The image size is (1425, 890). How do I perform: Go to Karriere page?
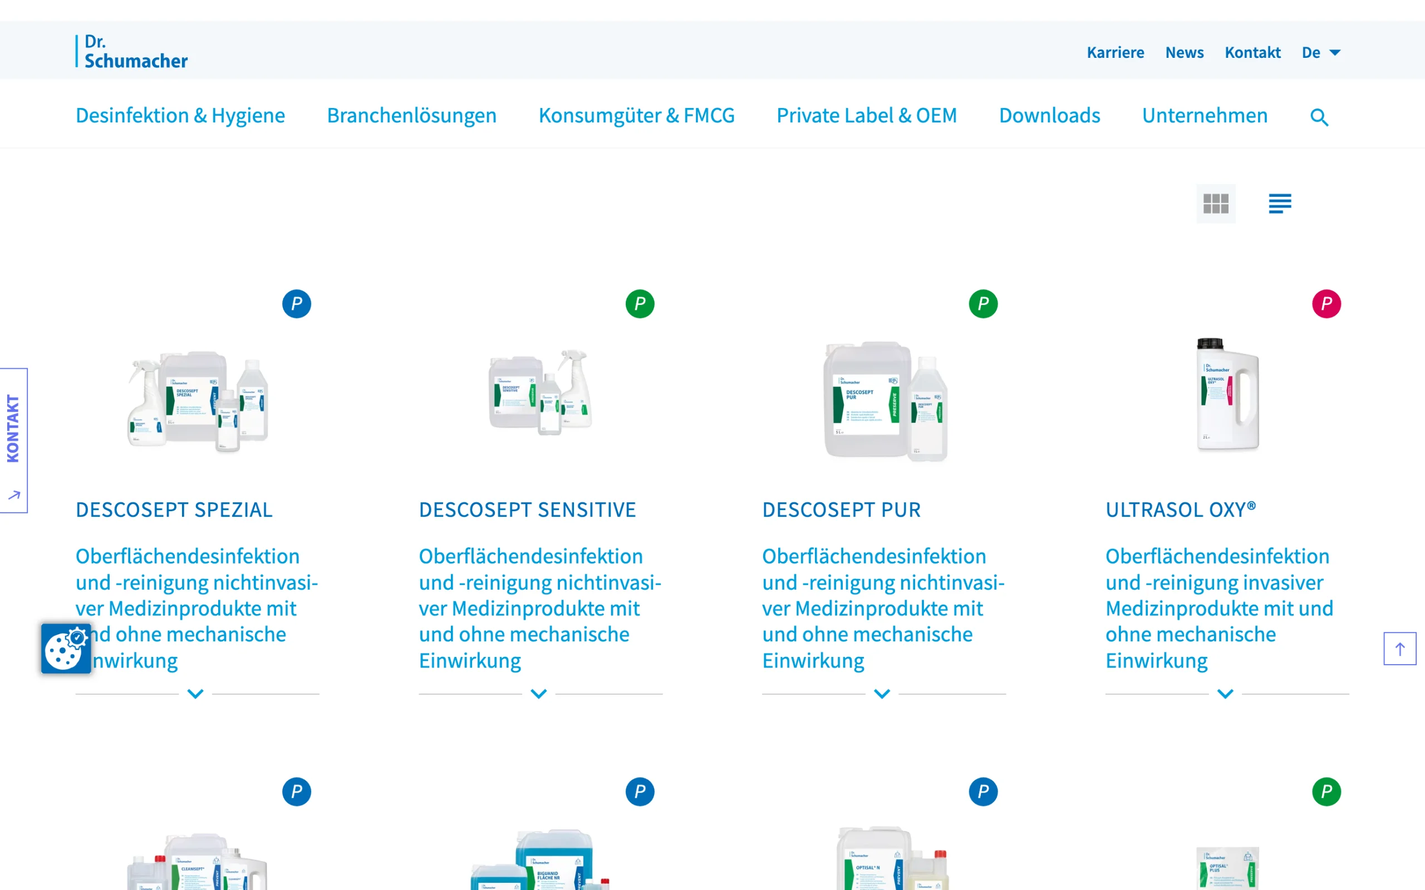click(1116, 52)
